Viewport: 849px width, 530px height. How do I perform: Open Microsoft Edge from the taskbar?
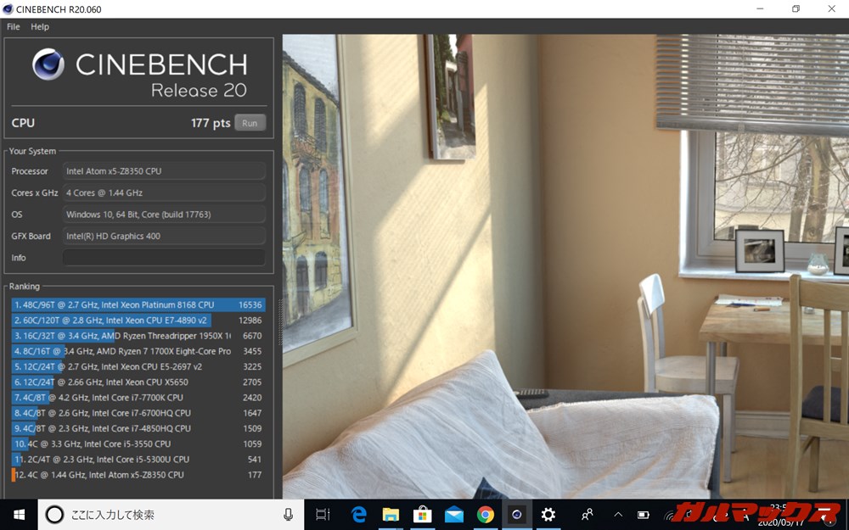359,514
